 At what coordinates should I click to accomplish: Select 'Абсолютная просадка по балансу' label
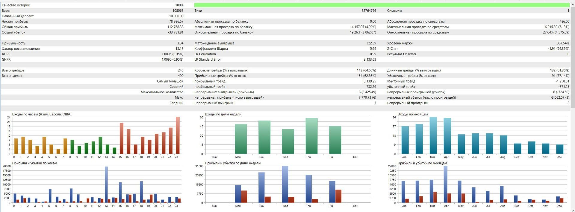pyautogui.click(x=221, y=22)
